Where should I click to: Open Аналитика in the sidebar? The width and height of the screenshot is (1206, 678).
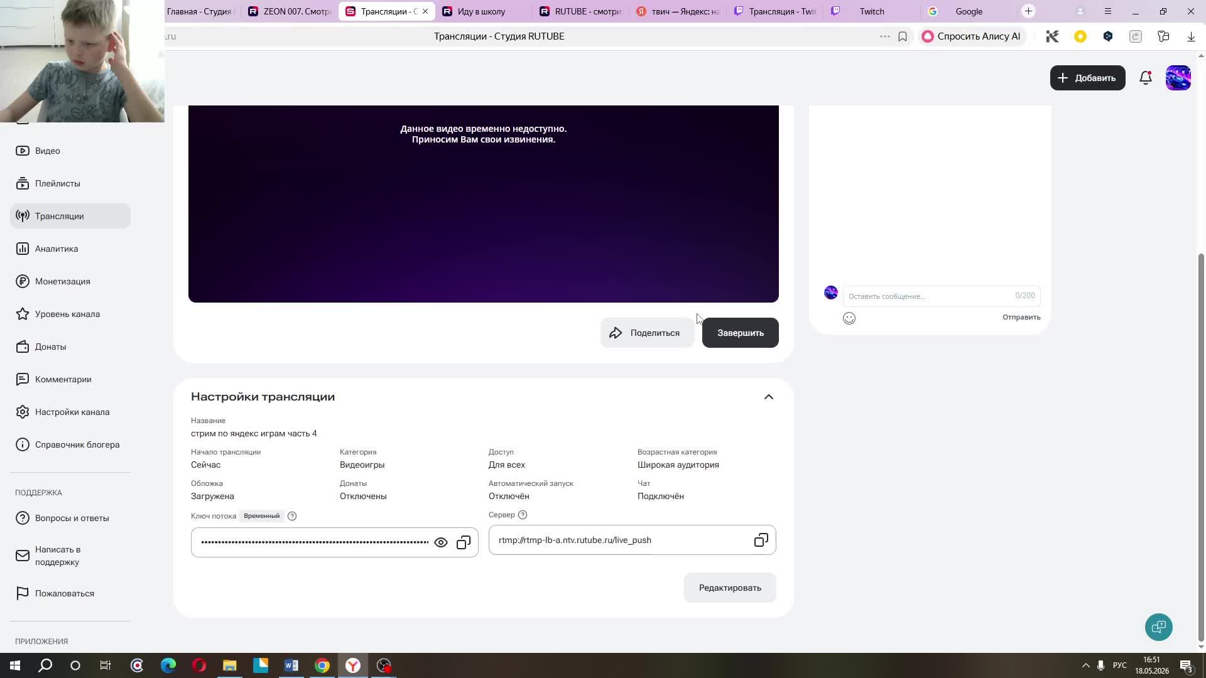pyautogui.click(x=70, y=249)
